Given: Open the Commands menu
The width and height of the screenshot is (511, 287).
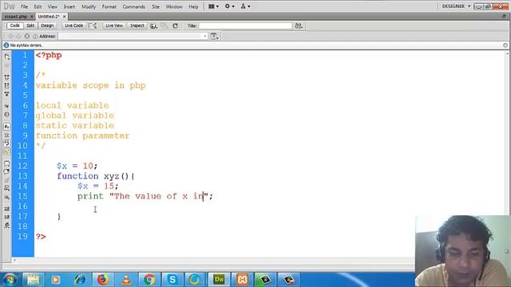Looking at the screenshot, I should click(x=133, y=6).
